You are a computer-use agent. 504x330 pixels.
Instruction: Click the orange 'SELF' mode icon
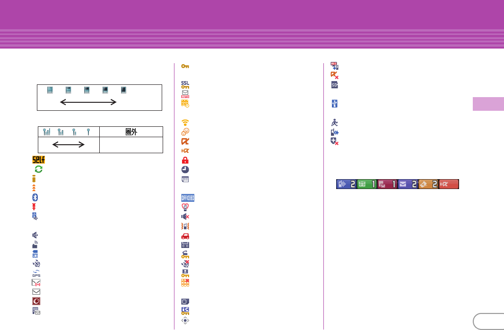38,159
